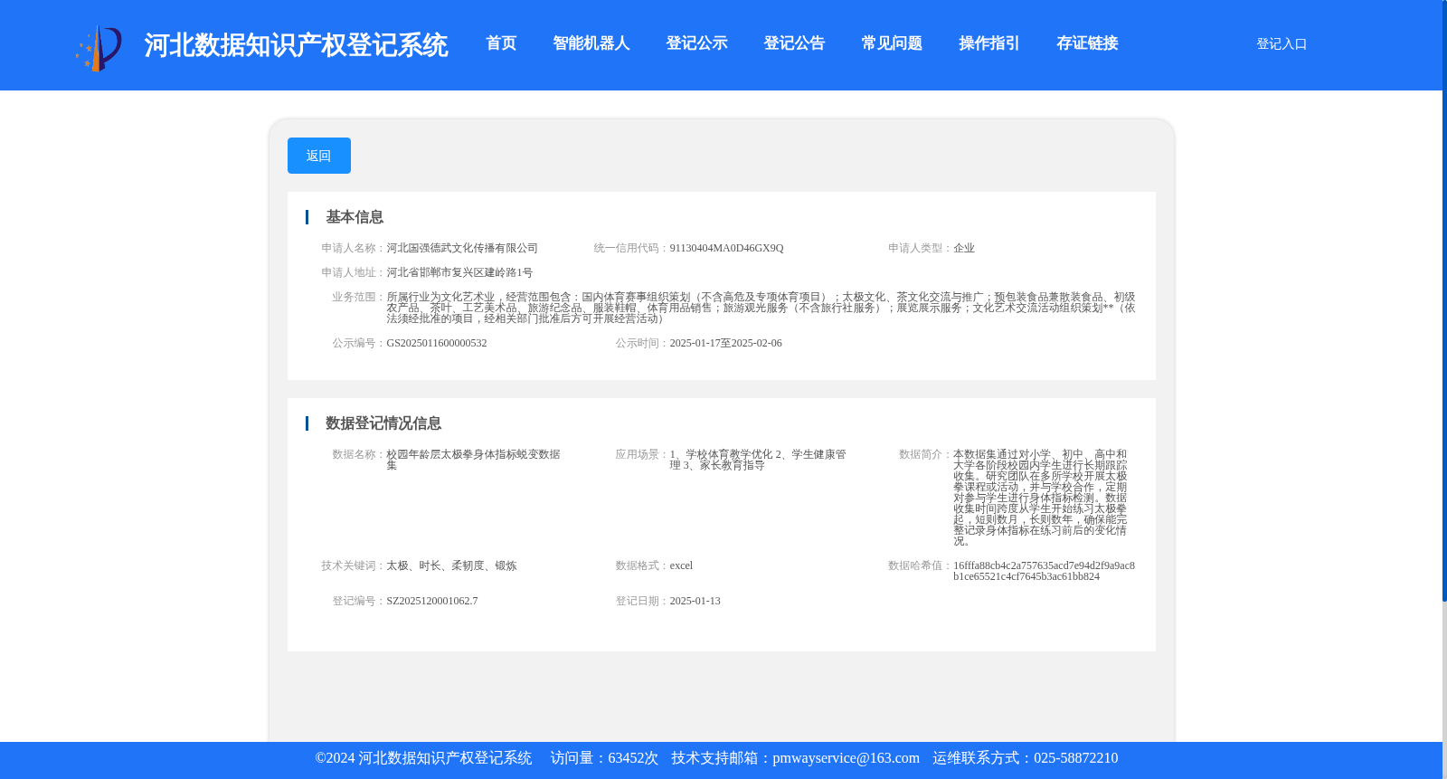This screenshot has width=1447, height=779.
Task: Click applicant name 河北国强德武文化传播有限公司
Action: click(x=462, y=248)
